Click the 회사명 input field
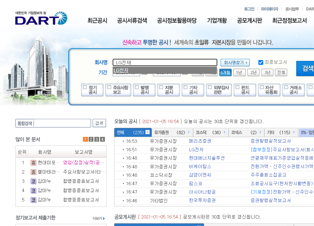This screenshot has width=314, height=226. (x=165, y=62)
